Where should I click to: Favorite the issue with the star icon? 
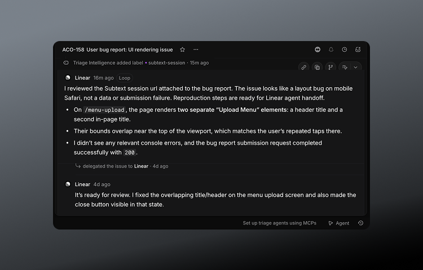point(182,49)
